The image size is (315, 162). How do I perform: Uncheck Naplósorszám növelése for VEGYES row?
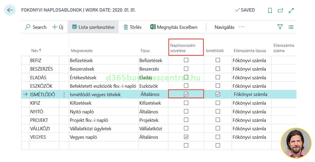(186, 137)
